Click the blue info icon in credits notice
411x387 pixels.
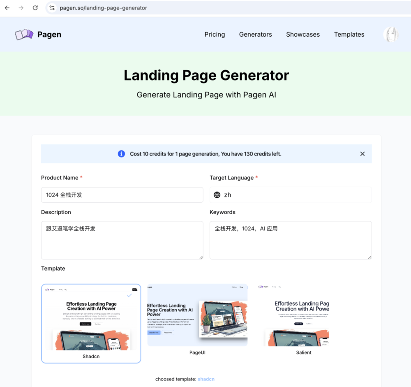[121, 154]
